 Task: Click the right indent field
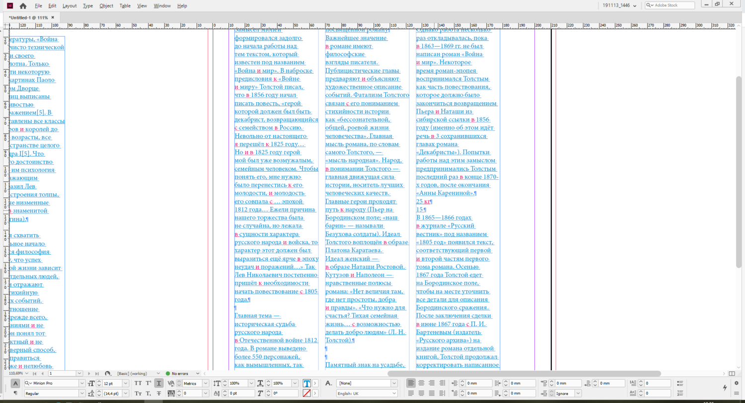(523, 383)
